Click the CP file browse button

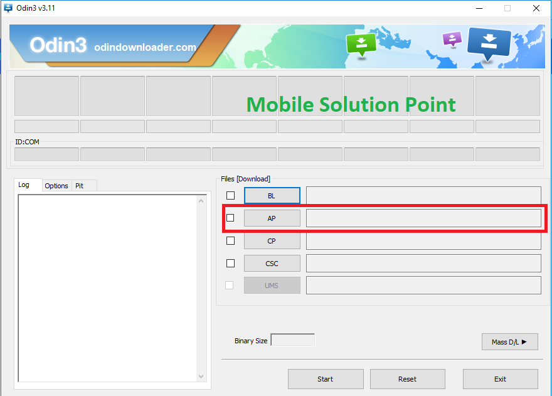tap(272, 241)
